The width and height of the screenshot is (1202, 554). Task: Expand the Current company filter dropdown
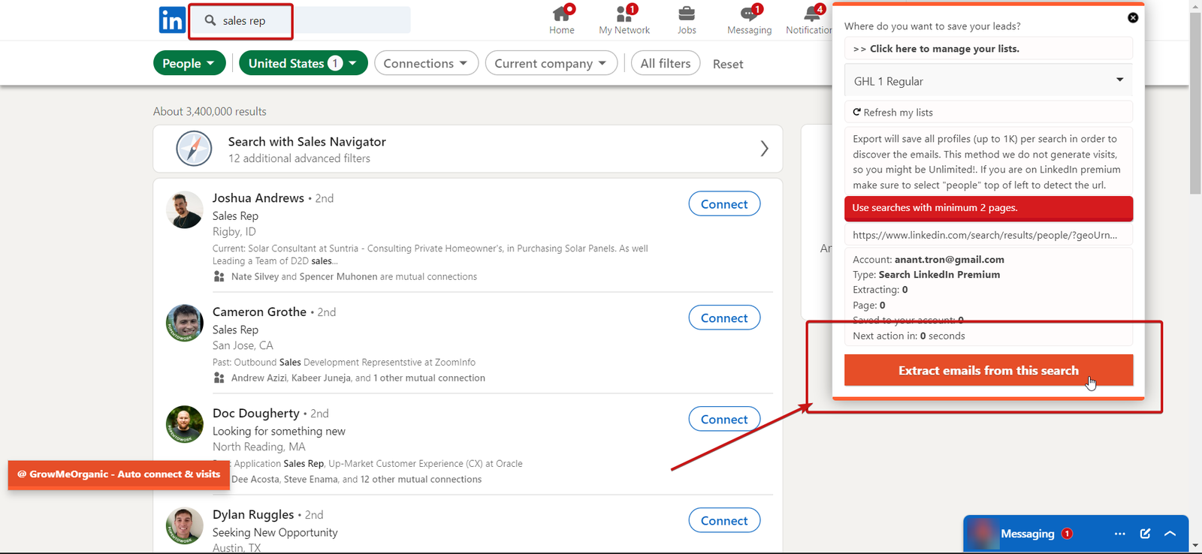tap(551, 63)
